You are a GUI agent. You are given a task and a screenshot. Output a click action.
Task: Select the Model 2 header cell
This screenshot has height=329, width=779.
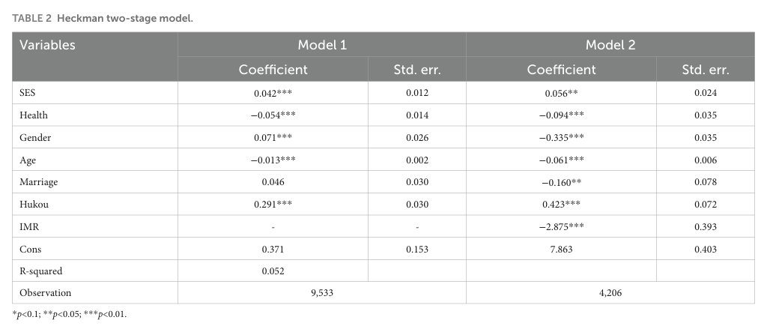[x=610, y=45]
